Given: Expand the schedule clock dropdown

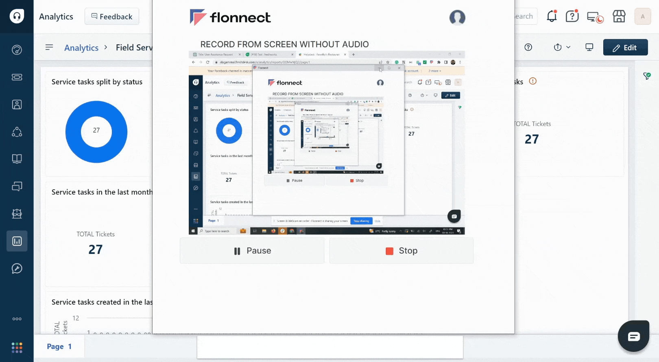Looking at the screenshot, I should [562, 47].
